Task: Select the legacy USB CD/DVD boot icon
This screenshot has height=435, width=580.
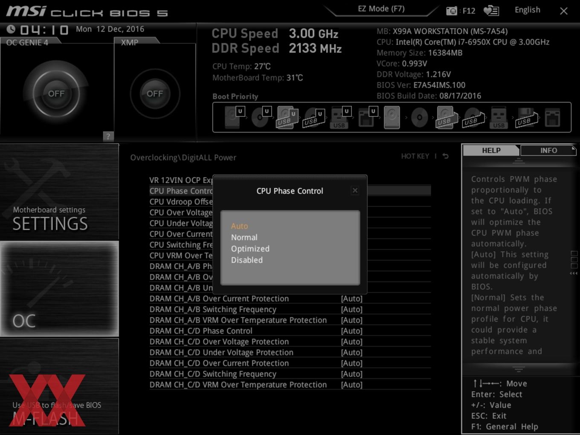Action: pyautogui.click(x=473, y=117)
